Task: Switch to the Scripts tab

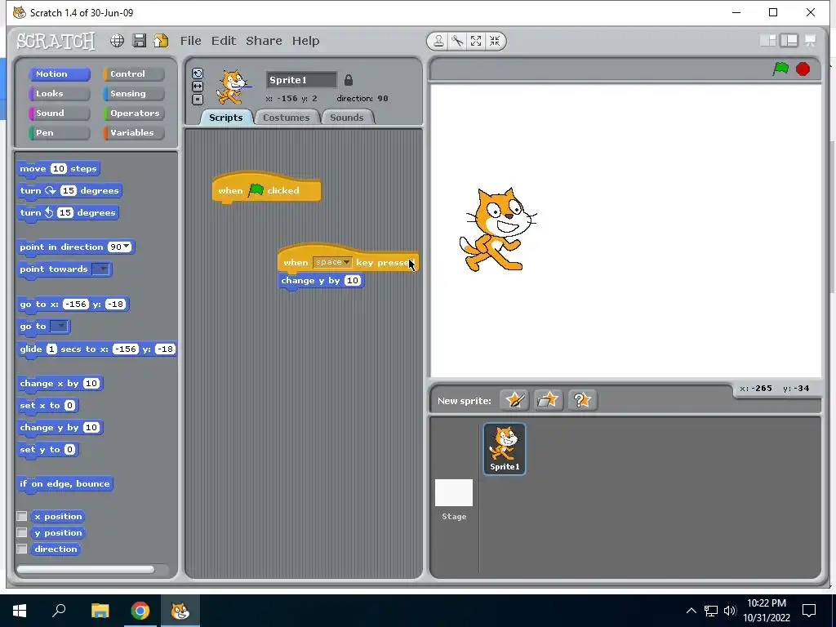Action: (225, 118)
